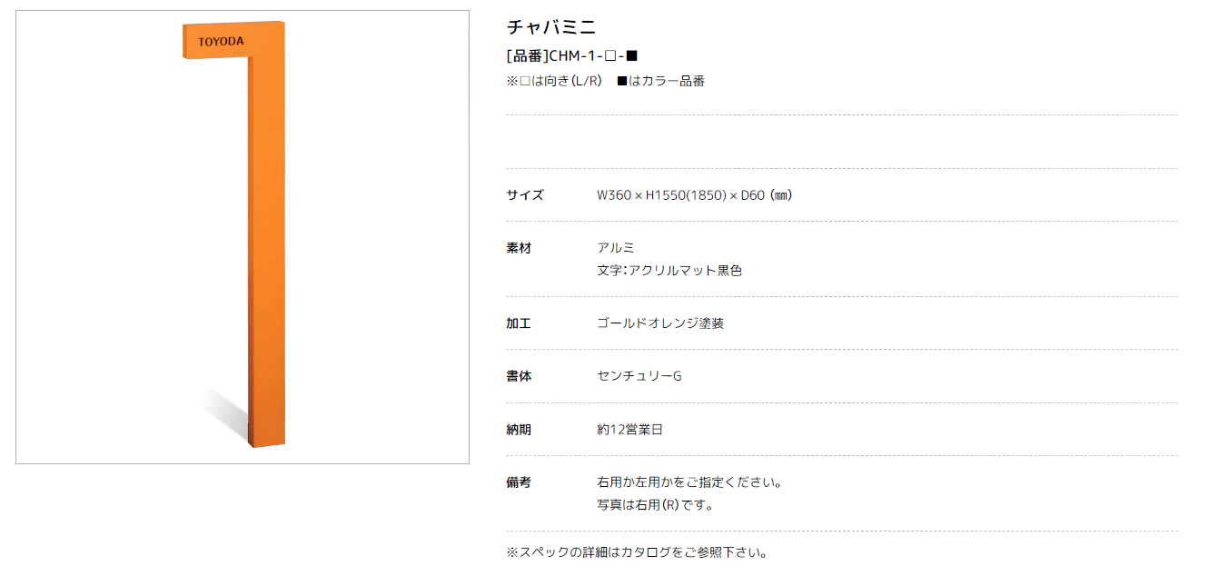The image size is (1209, 576).
Task: Click the catalog reference note at bottom
Action: click(x=637, y=552)
